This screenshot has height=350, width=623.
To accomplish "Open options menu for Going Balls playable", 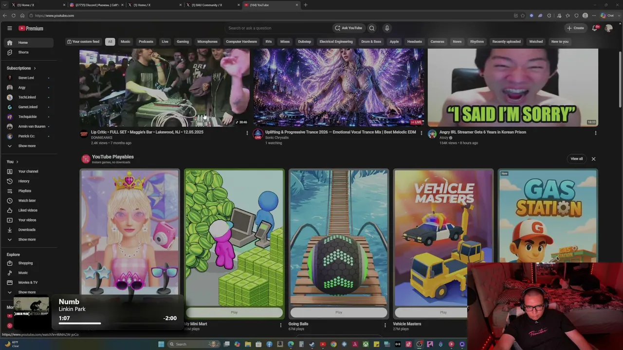I will click(x=385, y=325).
